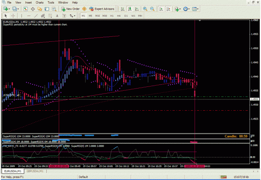The image size is (261, 180).
Task: Open the Help menu
Action: point(75,3)
